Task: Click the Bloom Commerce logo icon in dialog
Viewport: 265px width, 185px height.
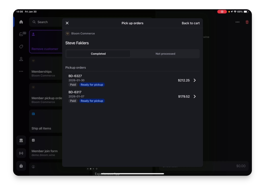Action: [67, 33]
